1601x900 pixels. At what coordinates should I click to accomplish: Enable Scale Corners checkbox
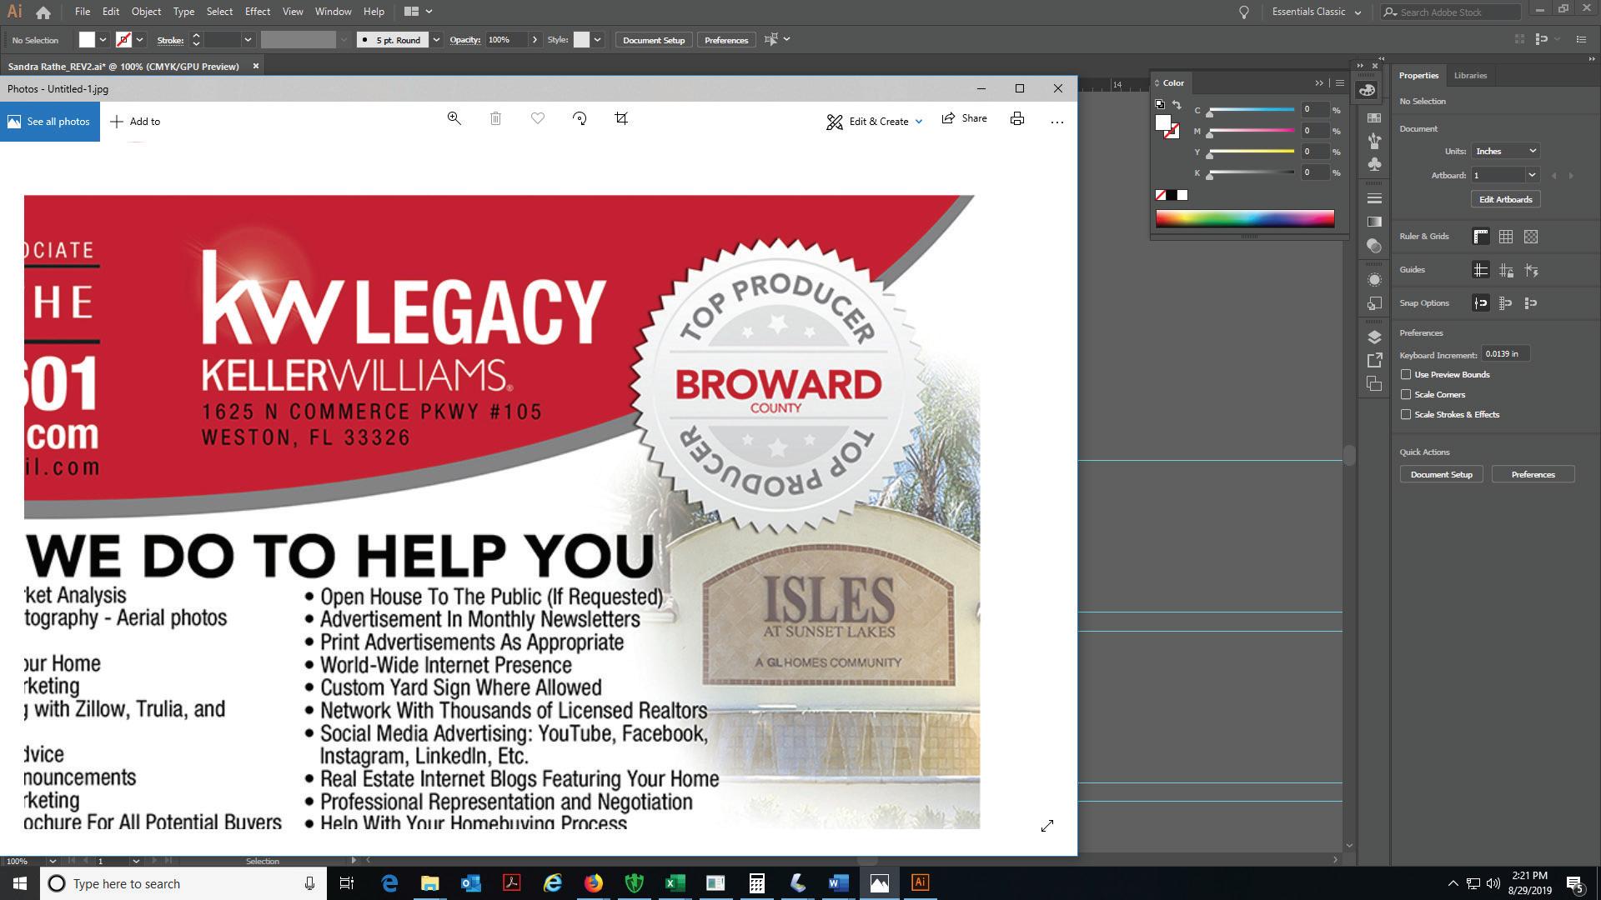coord(1406,394)
